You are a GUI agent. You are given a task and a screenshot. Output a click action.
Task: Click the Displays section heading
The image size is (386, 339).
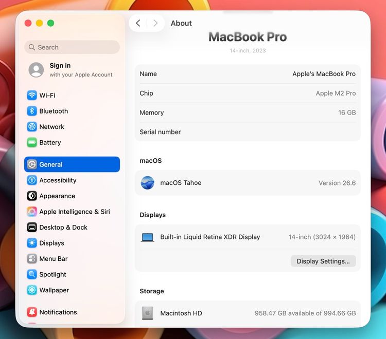coord(153,215)
